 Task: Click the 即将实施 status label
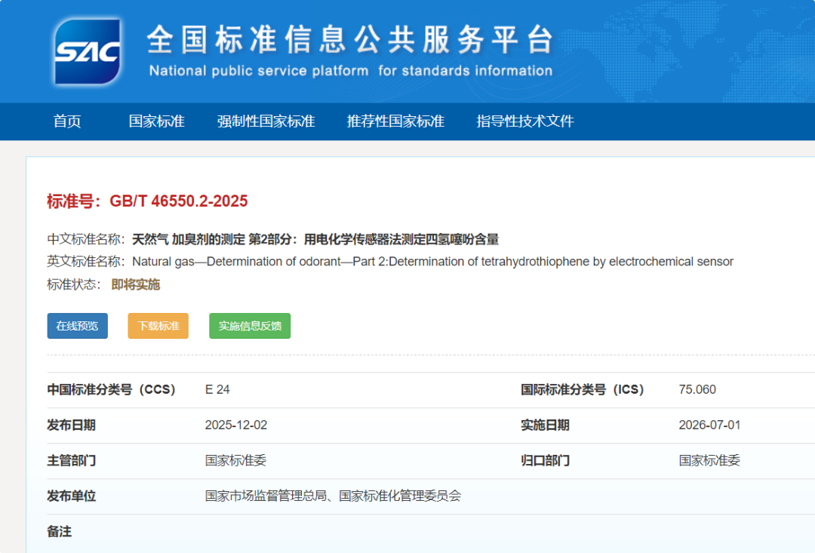tap(136, 284)
